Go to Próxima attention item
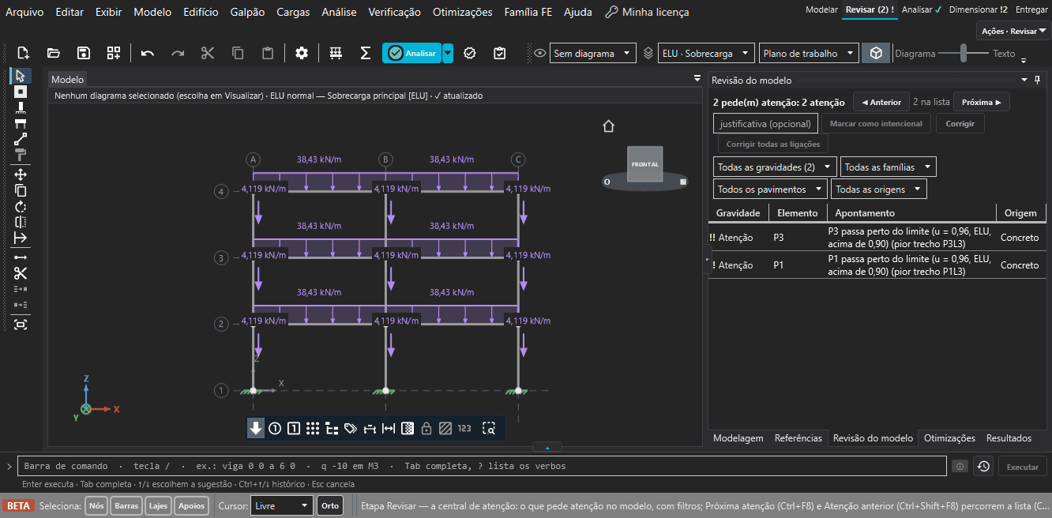Viewport: 1052px width, 518px height. point(982,102)
